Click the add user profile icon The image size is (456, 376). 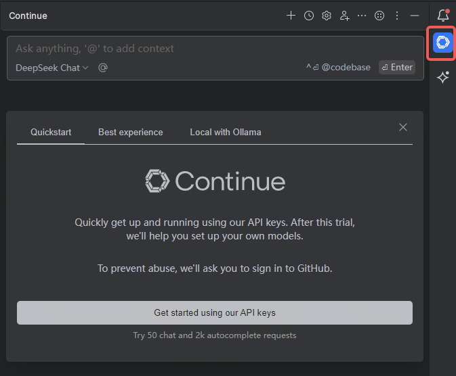coord(344,16)
